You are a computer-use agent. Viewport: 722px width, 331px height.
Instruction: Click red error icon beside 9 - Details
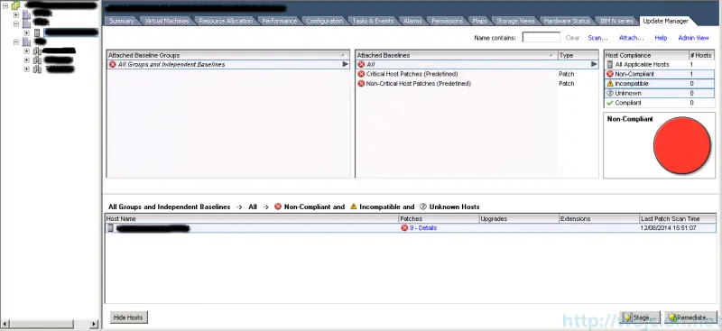404,228
